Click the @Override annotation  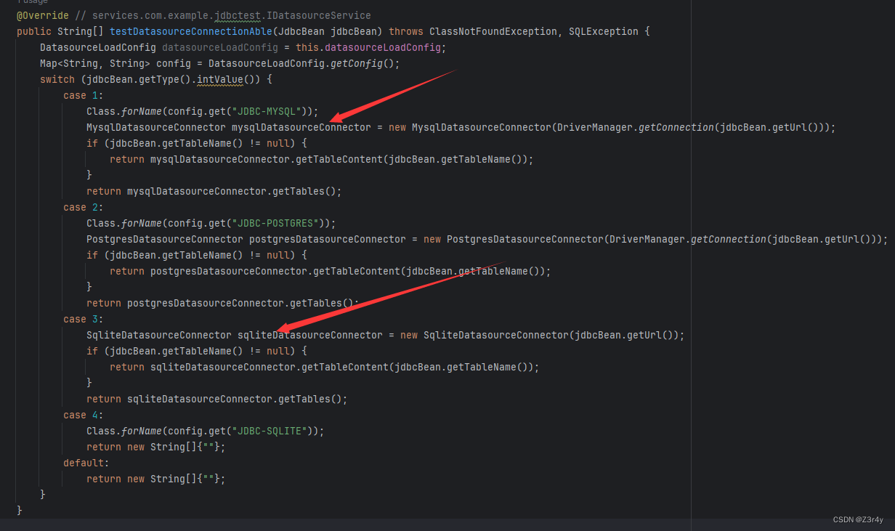43,15
